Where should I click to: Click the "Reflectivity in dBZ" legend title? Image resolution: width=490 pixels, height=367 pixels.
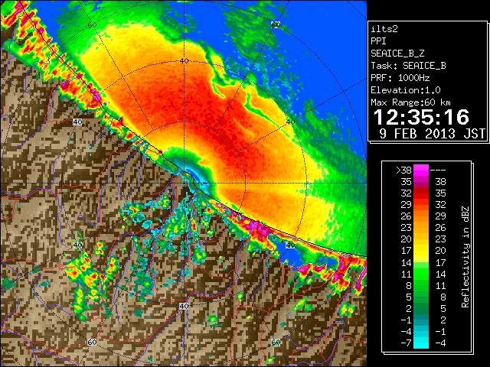tap(465, 257)
